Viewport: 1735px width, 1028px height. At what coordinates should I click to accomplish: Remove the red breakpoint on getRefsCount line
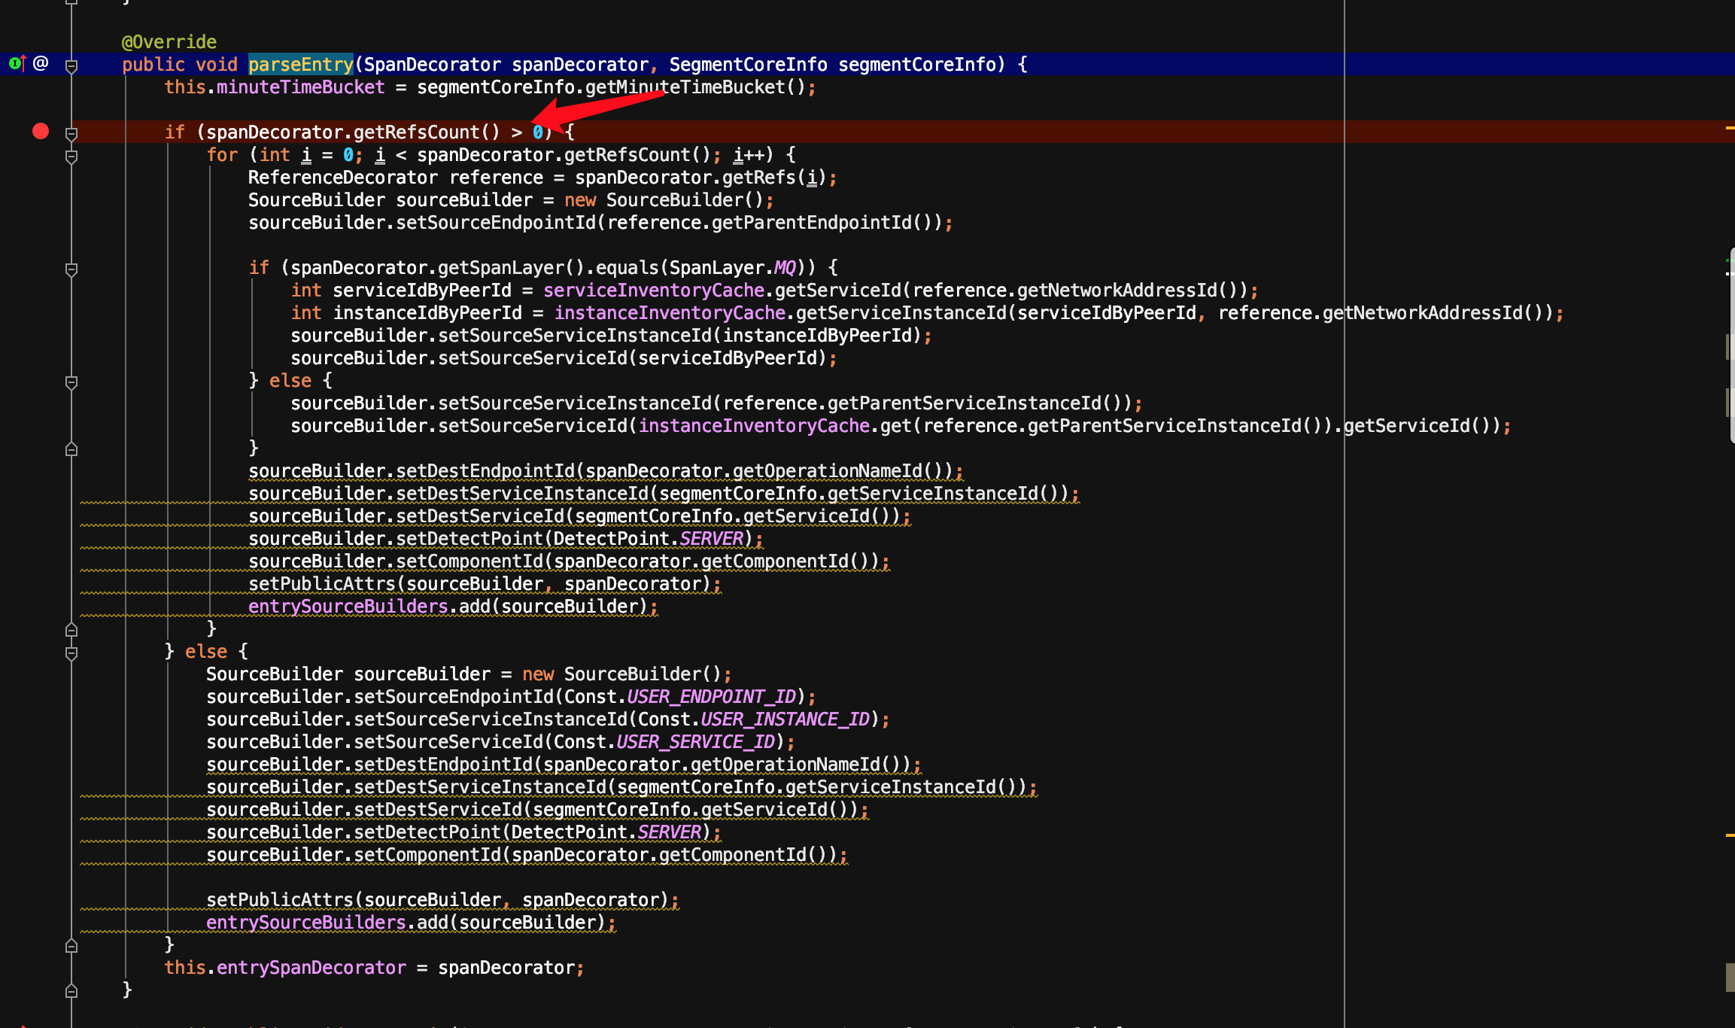tap(41, 132)
